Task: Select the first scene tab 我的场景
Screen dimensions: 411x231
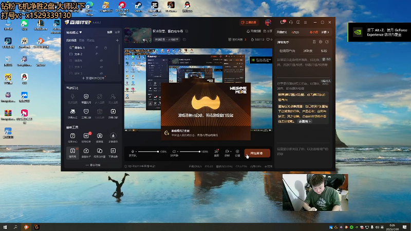Action: (71, 41)
